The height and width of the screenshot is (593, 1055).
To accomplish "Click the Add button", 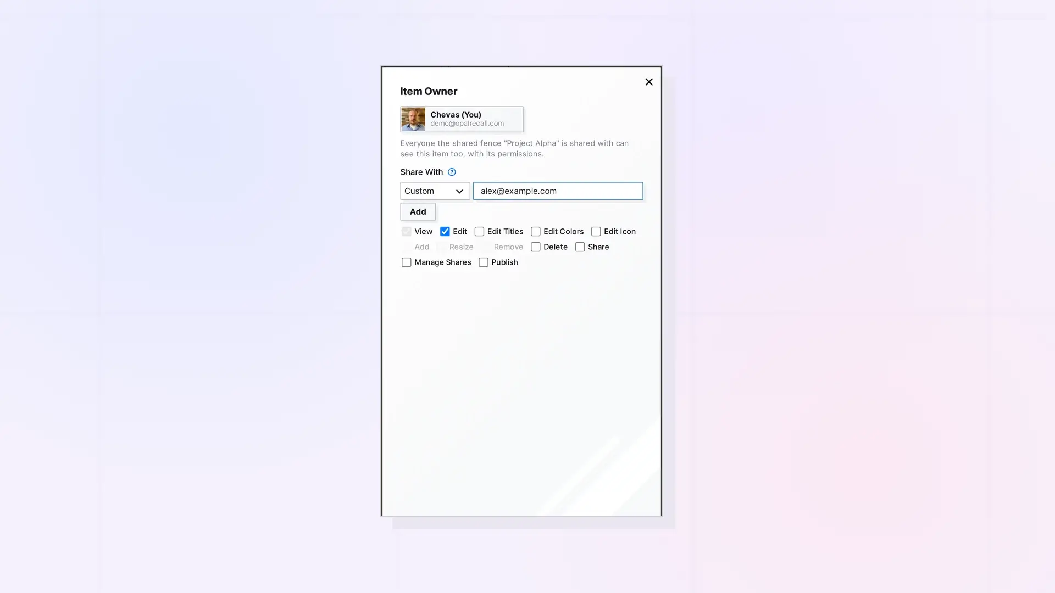I will [x=418, y=211].
